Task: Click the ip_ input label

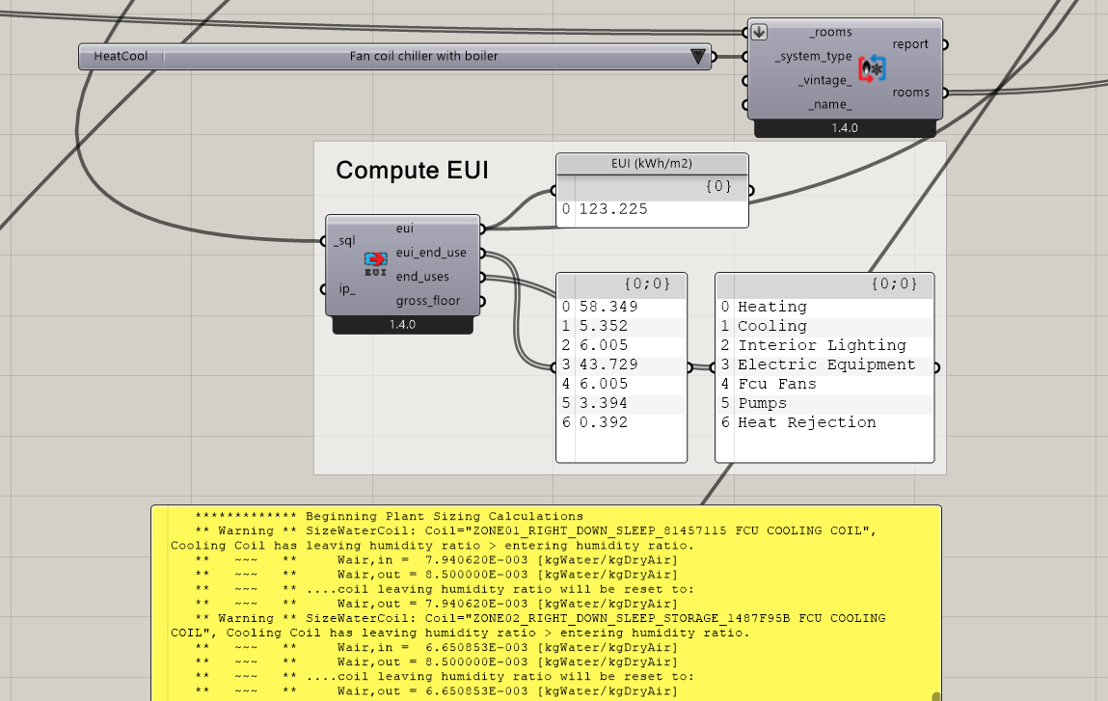Action: pos(347,289)
